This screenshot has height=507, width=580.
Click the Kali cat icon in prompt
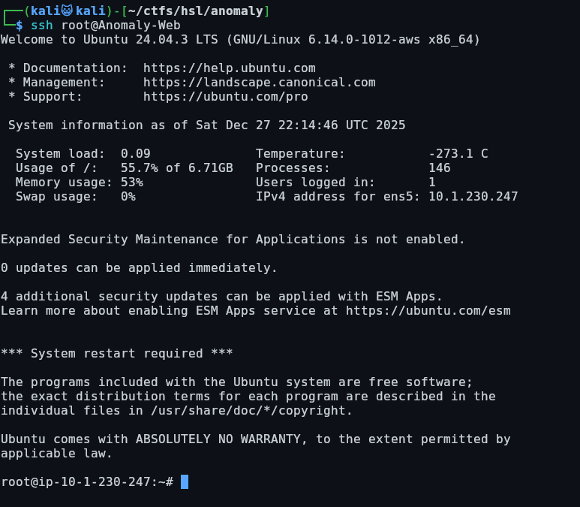tap(68, 11)
